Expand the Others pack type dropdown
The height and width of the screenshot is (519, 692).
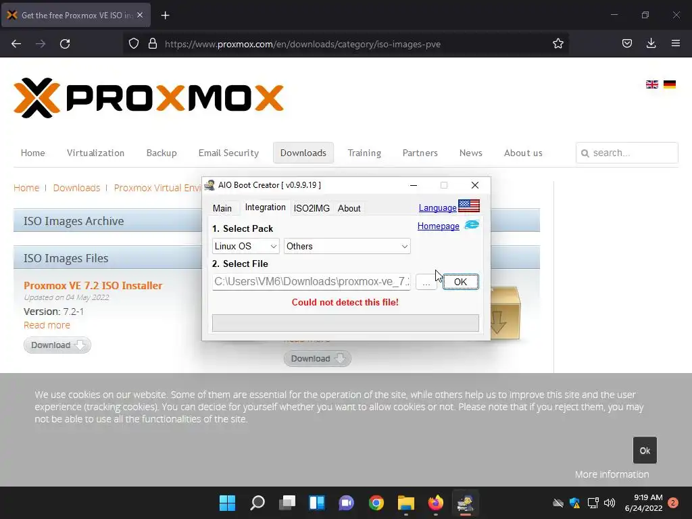pos(347,246)
